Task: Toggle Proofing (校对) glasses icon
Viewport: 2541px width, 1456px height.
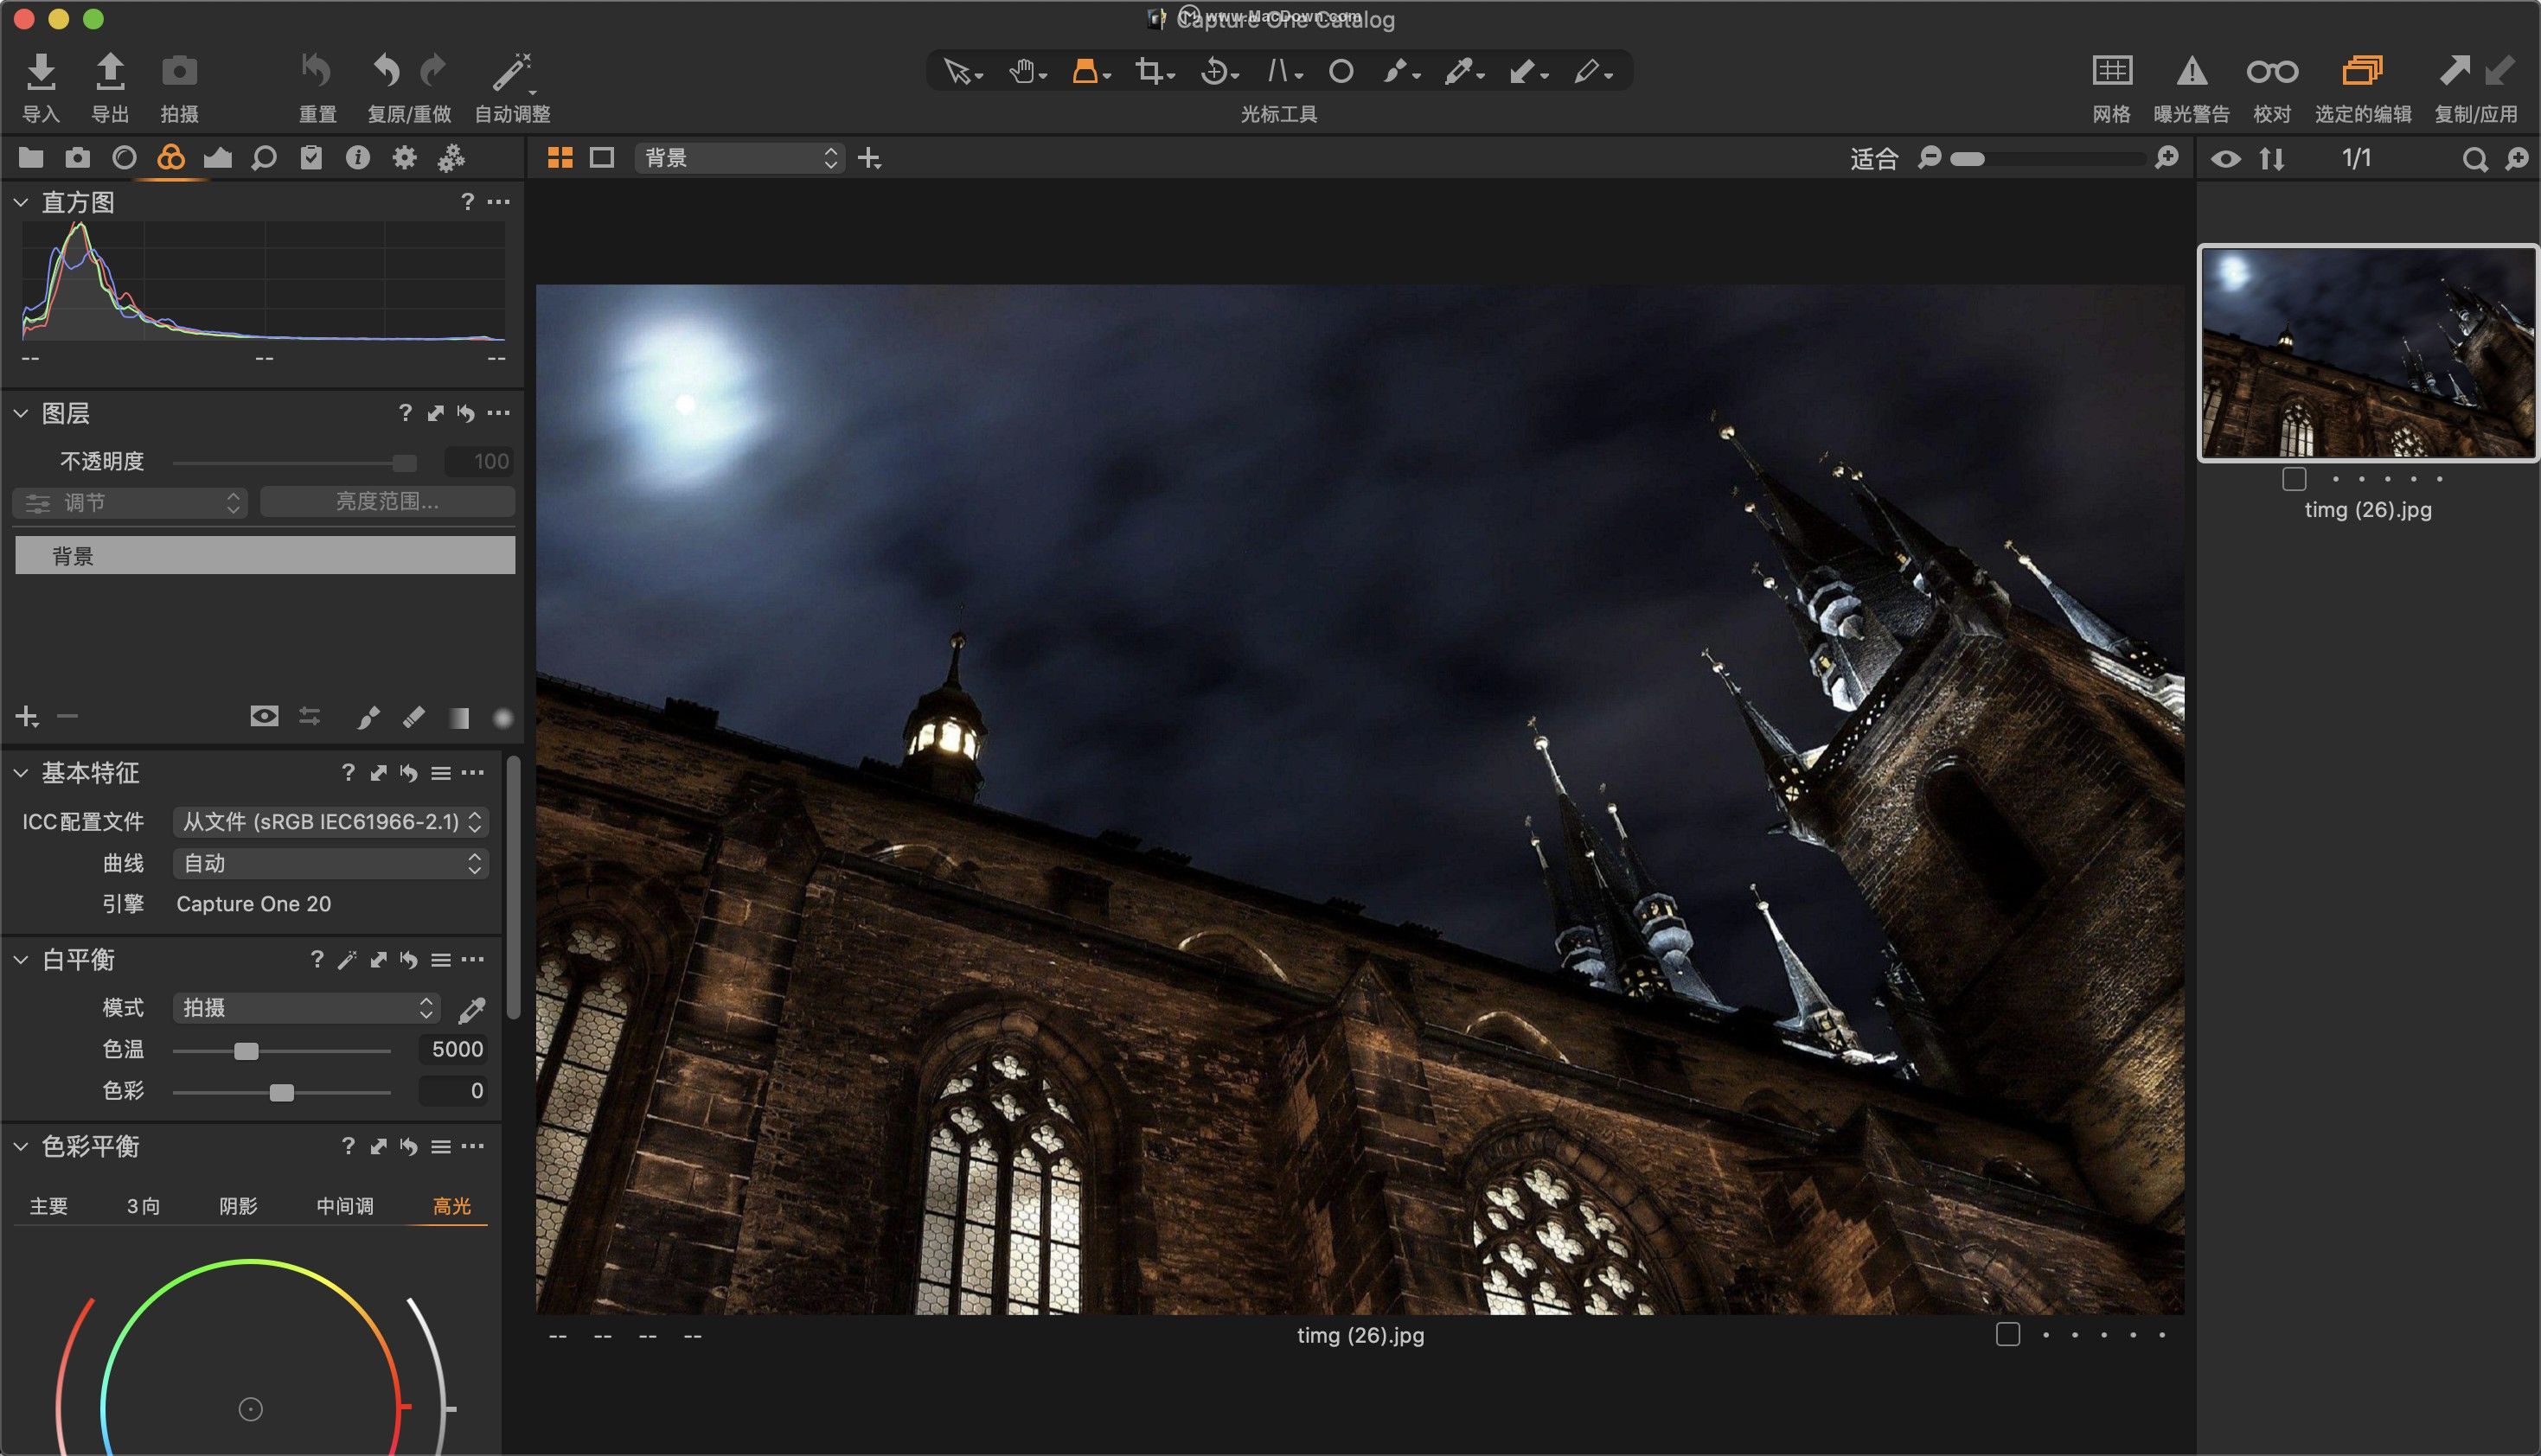Action: [x=2272, y=72]
